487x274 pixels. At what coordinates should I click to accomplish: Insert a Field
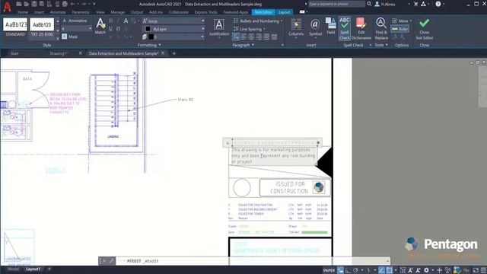tap(331, 26)
